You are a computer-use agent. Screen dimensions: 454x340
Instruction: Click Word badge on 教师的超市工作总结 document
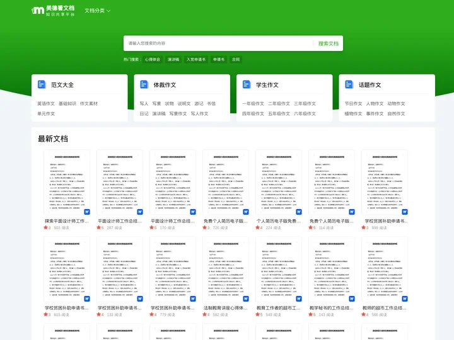click(x=405, y=298)
